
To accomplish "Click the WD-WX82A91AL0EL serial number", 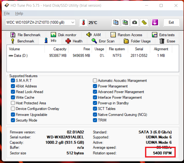I will point(65,137).
